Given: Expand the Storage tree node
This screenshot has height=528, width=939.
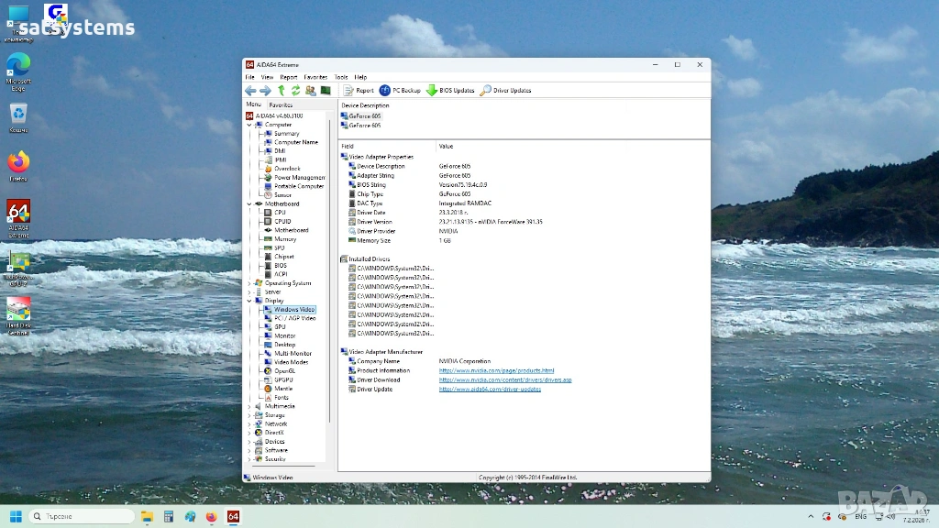Looking at the screenshot, I should tap(249, 415).
